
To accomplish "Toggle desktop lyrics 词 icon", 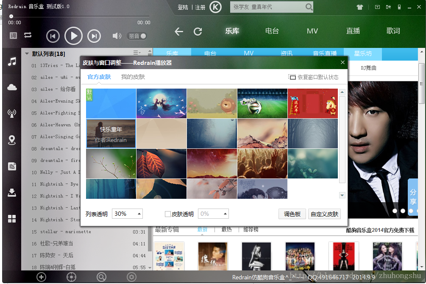I will [13, 36].
